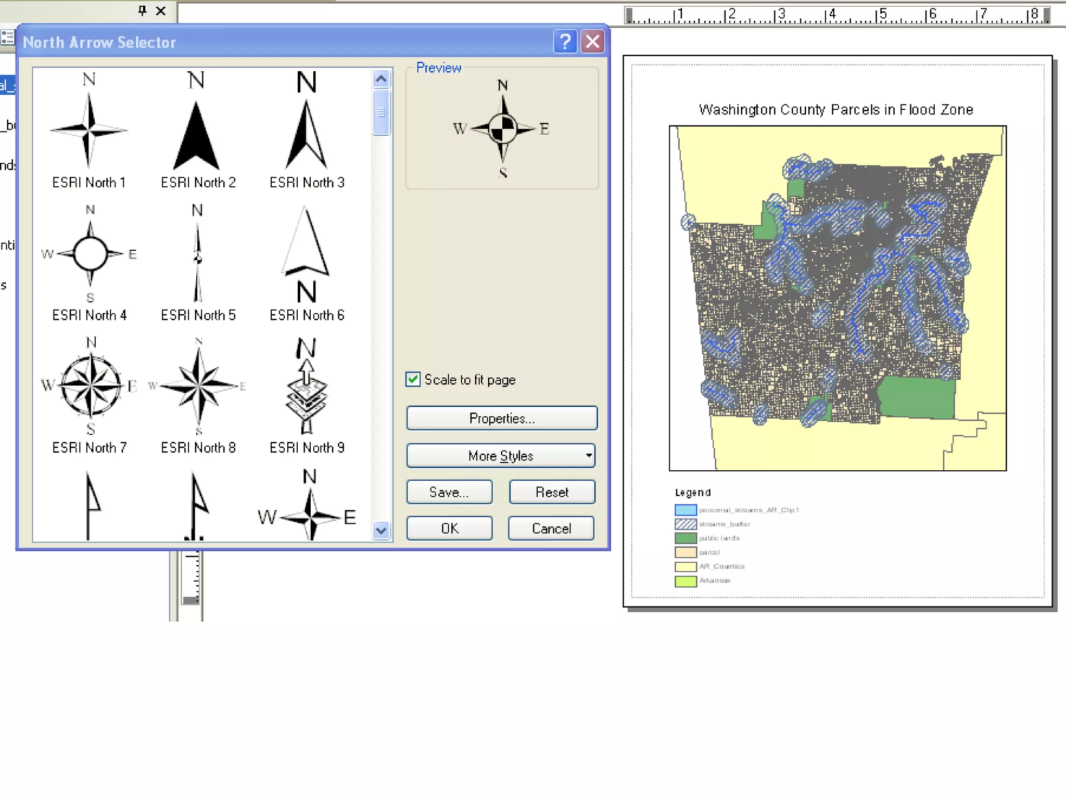Open the north arrow Properties dialog
Viewport: 1066px width, 799px height.
click(502, 418)
